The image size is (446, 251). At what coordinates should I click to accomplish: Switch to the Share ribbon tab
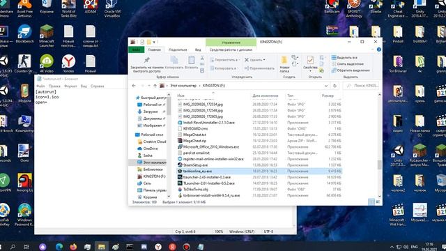click(178, 50)
